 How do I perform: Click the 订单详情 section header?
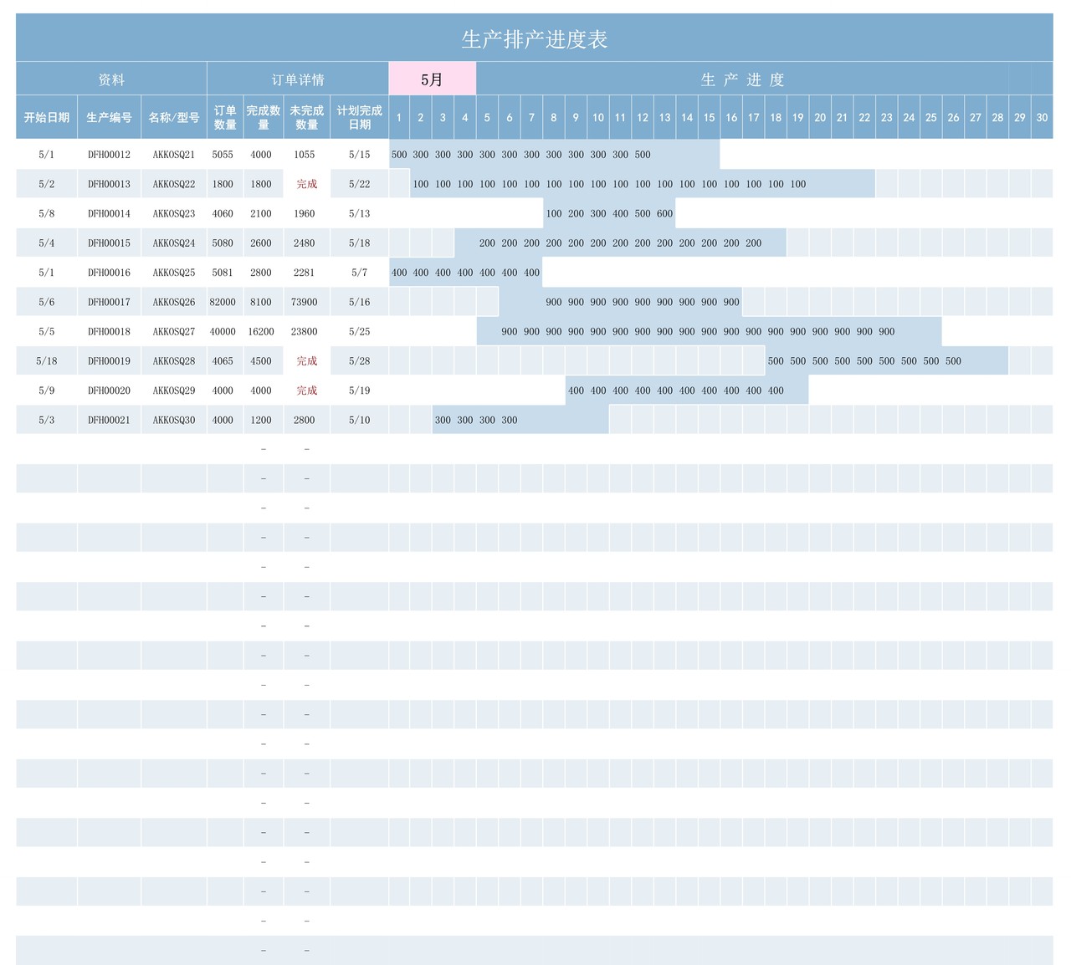click(298, 79)
